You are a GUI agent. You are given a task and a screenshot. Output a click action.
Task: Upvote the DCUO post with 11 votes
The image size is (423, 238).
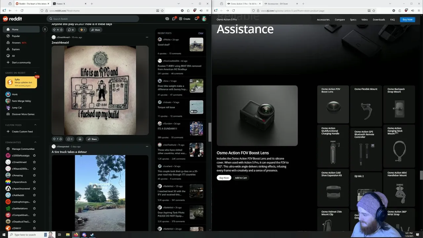point(54,30)
